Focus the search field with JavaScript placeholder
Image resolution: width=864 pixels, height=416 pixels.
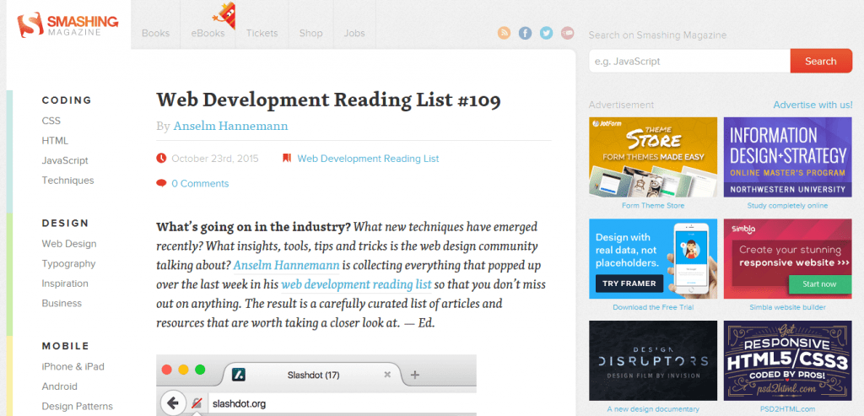click(689, 61)
